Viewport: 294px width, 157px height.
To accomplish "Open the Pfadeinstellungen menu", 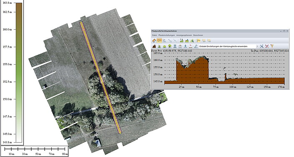I will 166,35.
